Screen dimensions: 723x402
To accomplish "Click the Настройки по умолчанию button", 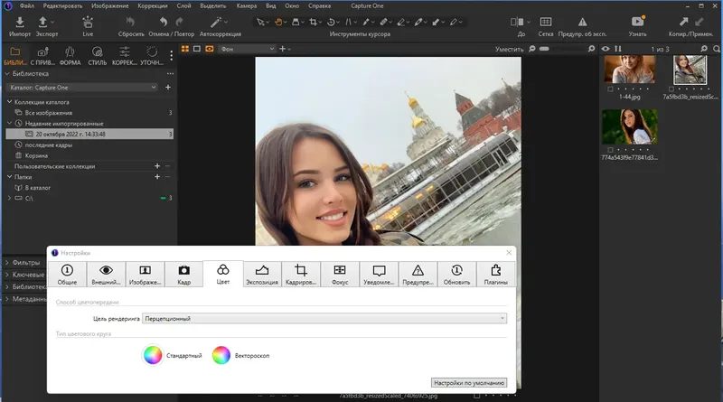I will (468, 382).
